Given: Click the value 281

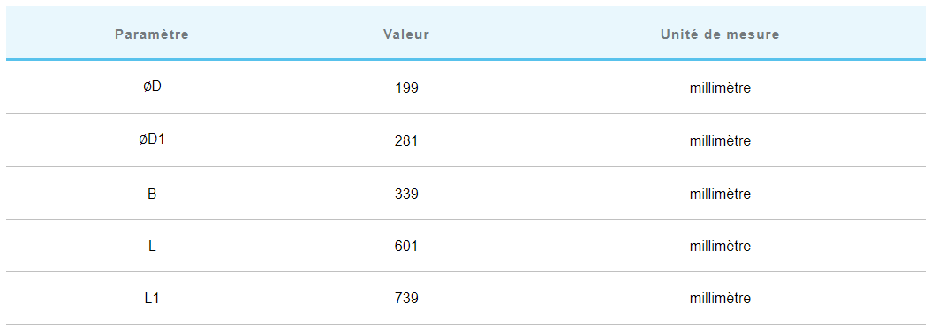Looking at the screenshot, I should click(406, 141).
